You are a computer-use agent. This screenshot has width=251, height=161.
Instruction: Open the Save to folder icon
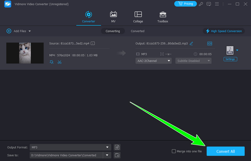tap(117, 155)
